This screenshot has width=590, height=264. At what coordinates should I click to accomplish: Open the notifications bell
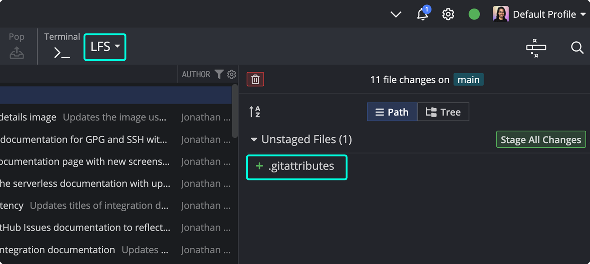pyautogui.click(x=423, y=14)
